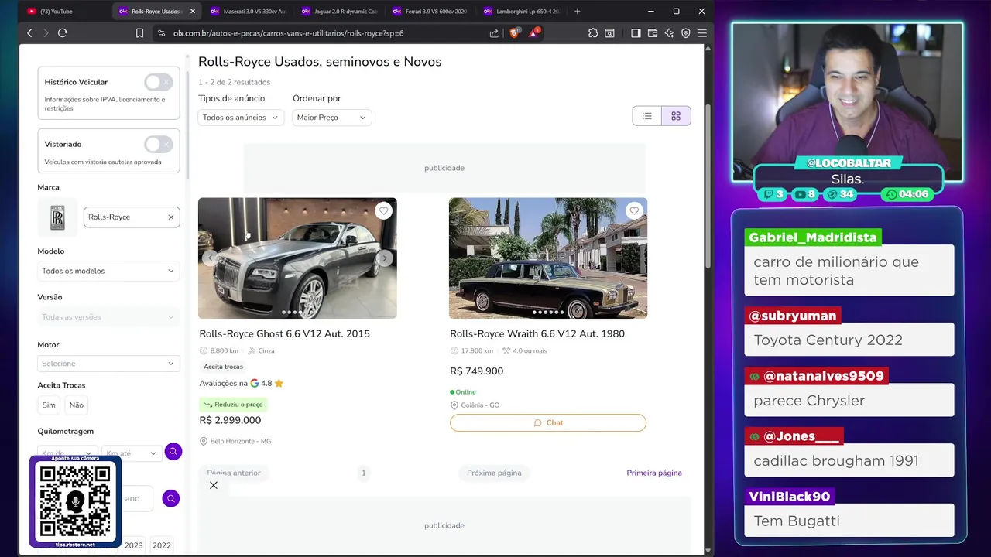This screenshot has height=557, width=991.
Task: Toggle the browser sidebar panel icon
Action: [x=636, y=33]
